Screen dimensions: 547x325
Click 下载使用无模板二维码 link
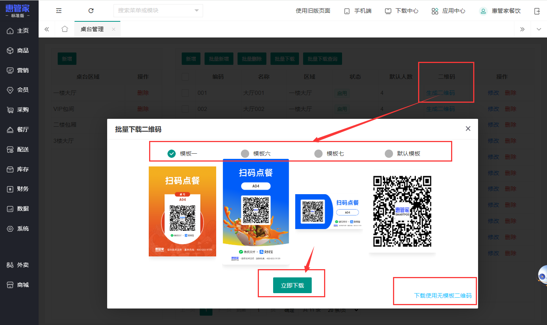pyautogui.click(x=443, y=296)
